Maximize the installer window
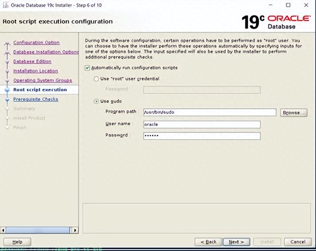Screen dimensions: 316x251 pyautogui.click(x=288, y=5)
